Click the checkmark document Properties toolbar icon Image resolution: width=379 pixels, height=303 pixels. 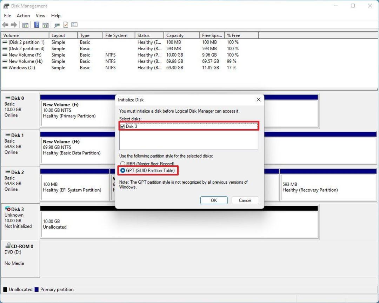66,25
